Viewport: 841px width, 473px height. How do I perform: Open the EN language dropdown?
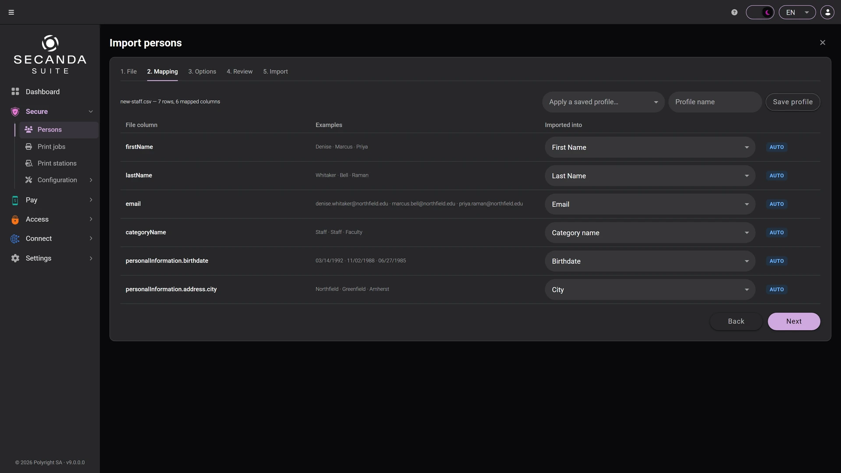[x=797, y=12]
